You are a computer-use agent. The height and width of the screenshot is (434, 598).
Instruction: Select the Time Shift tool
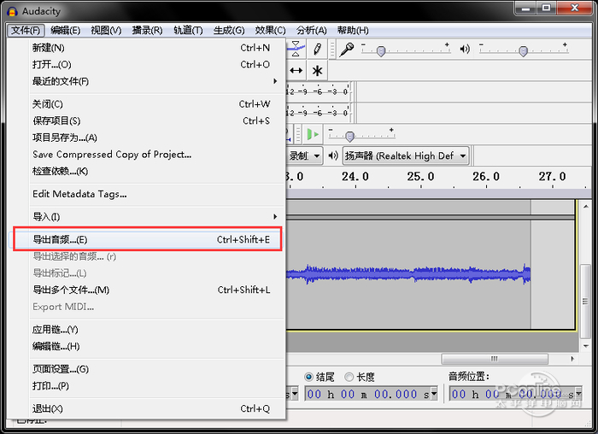[x=296, y=71]
